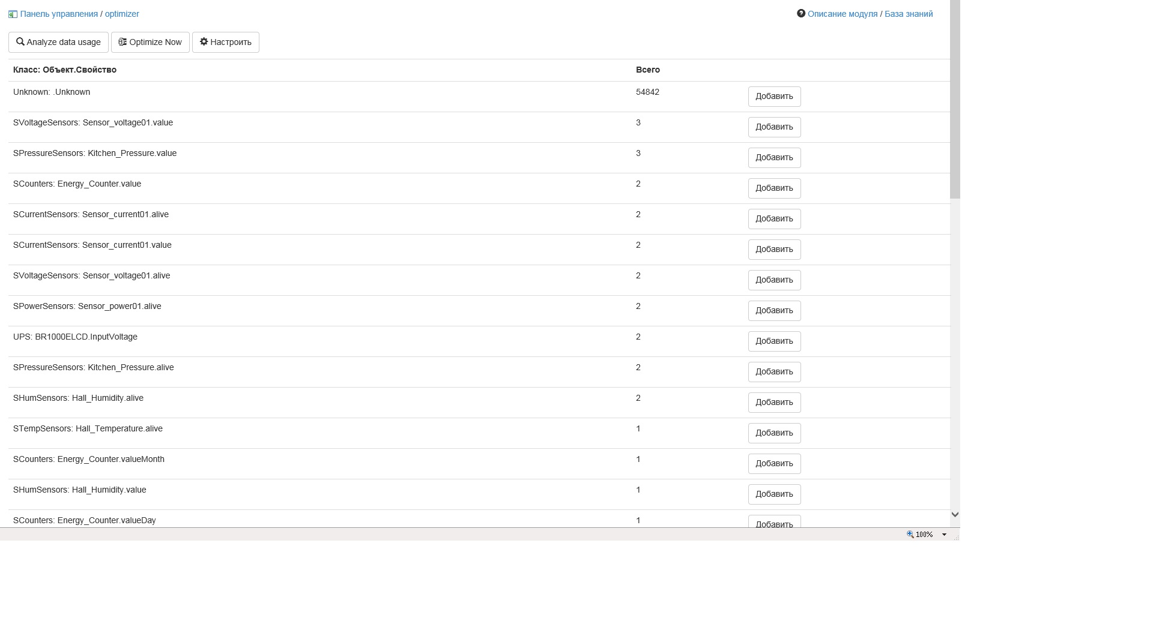The height and width of the screenshot is (630, 1153).
Task: Select SPressureSensors: Kitchen_Pressure.value text
Action: click(x=95, y=154)
